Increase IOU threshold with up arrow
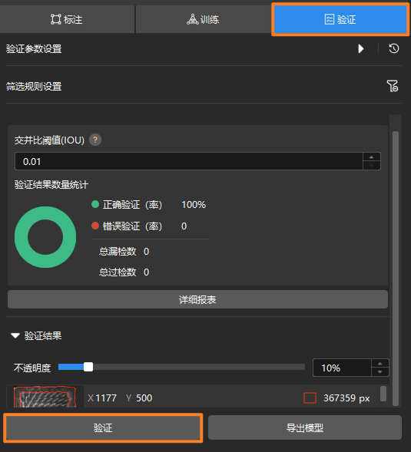 tap(372, 157)
